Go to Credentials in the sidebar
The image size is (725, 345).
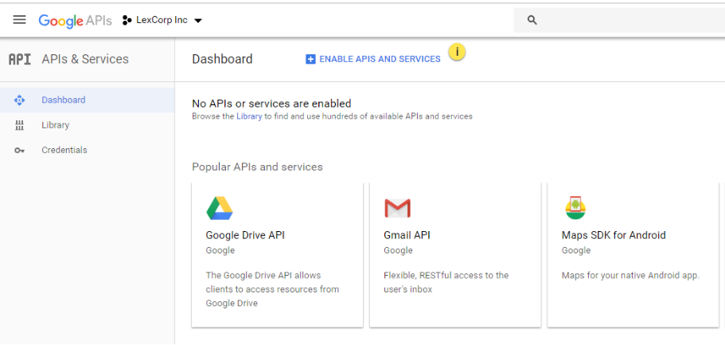click(x=64, y=150)
